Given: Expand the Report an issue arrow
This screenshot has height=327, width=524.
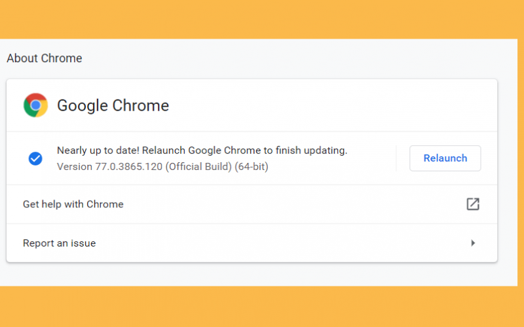Looking at the screenshot, I should (x=473, y=243).
